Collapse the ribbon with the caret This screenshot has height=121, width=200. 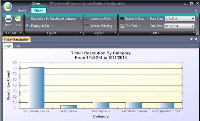pyautogui.click(x=196, y=11)
